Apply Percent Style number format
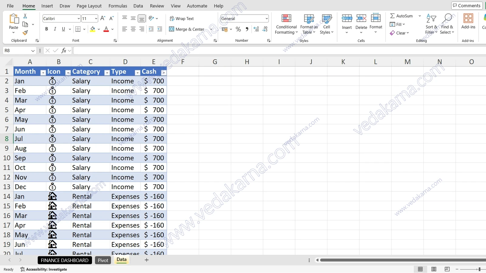 point(238,29)
